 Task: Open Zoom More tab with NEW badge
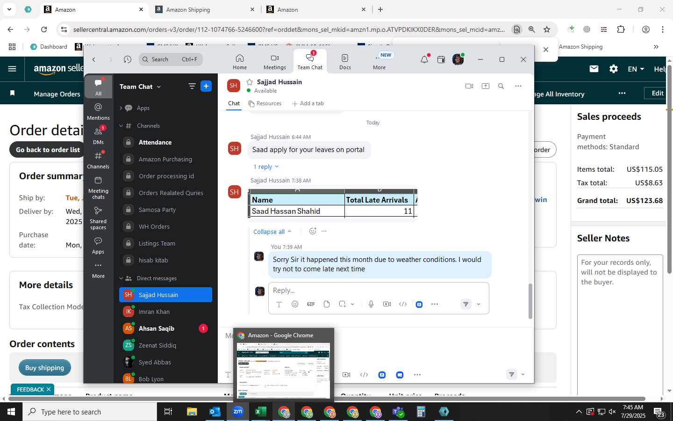point(379,61)
